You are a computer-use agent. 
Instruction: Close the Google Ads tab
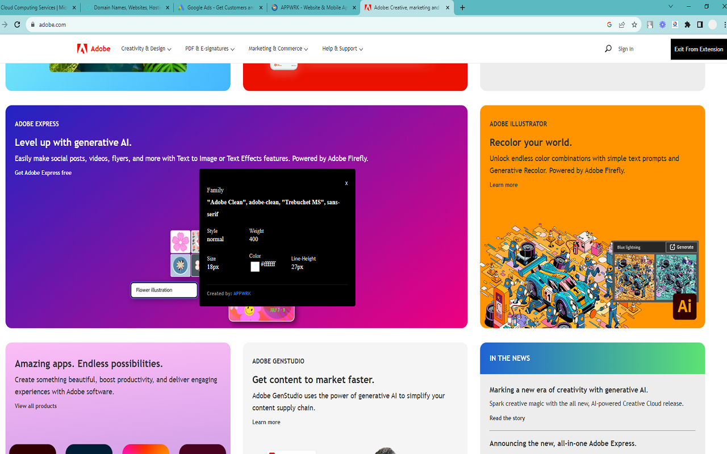click(261, 7)
